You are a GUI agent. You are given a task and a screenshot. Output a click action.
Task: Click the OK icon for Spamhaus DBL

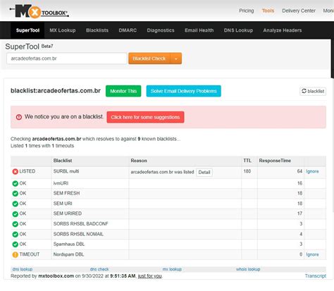point(16,244)
